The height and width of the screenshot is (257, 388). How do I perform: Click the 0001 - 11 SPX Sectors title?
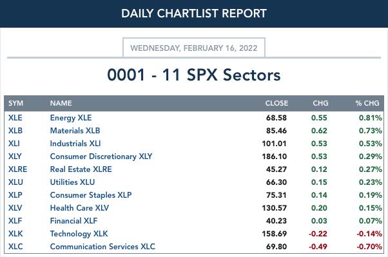click(x=194, y=75)
